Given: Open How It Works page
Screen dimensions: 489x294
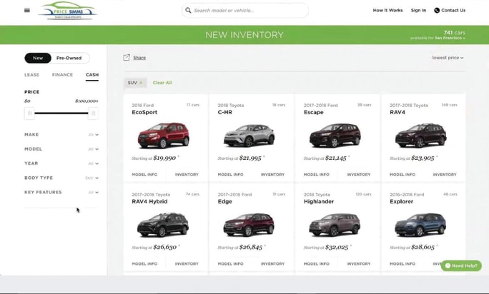Looking at the screenshot, I should click(x=387, y=11).
